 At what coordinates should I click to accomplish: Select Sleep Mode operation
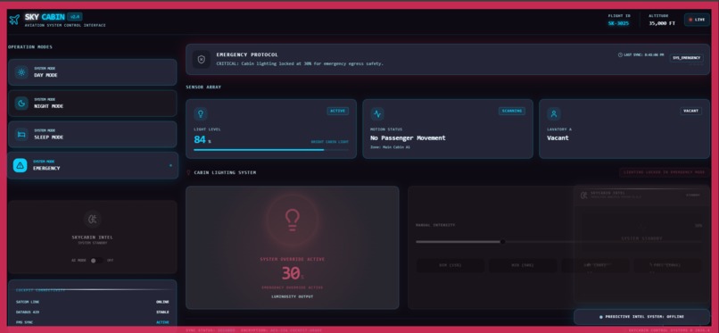[x=92, y=135]
